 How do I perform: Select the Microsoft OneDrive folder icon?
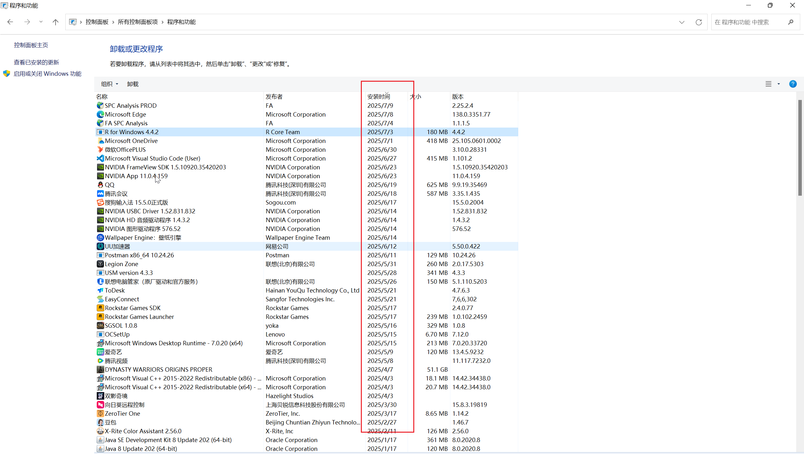100,141
